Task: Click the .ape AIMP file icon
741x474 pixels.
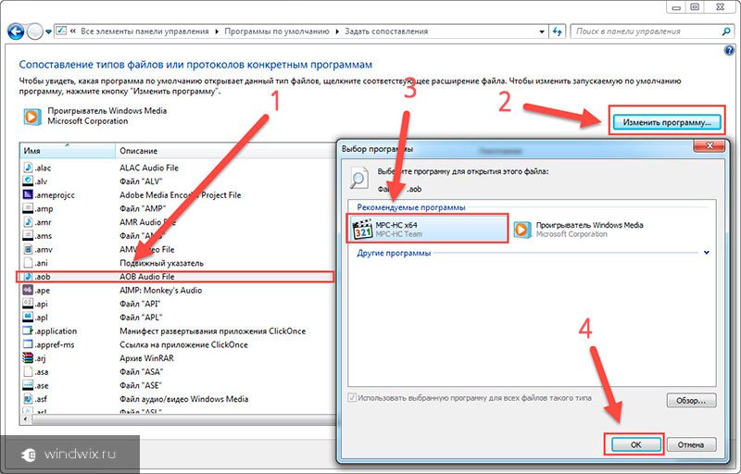Action: click(28, 290)
